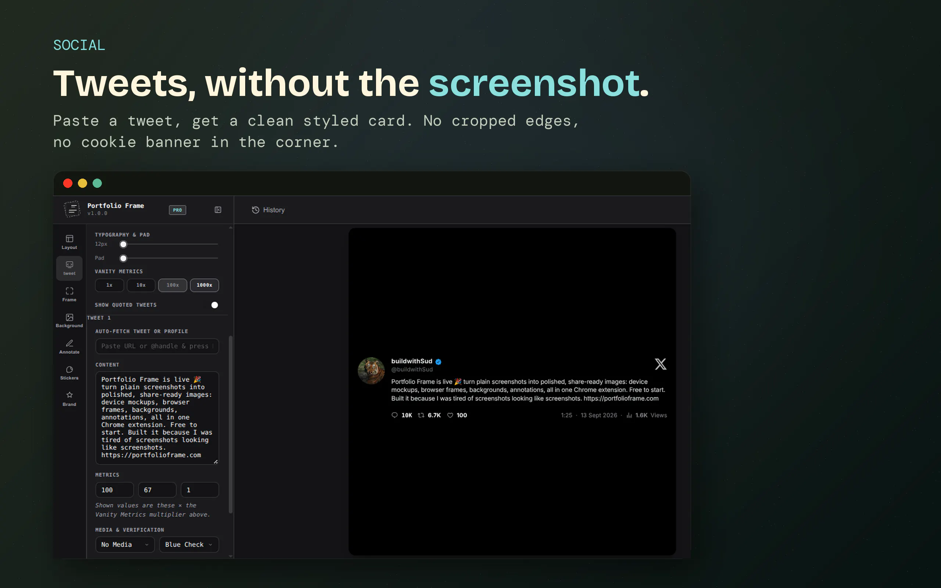Image resolution: width=941 pixels, height=588 pixels.
Task: Click the metrics field showing 100
Action: (114, 490)
